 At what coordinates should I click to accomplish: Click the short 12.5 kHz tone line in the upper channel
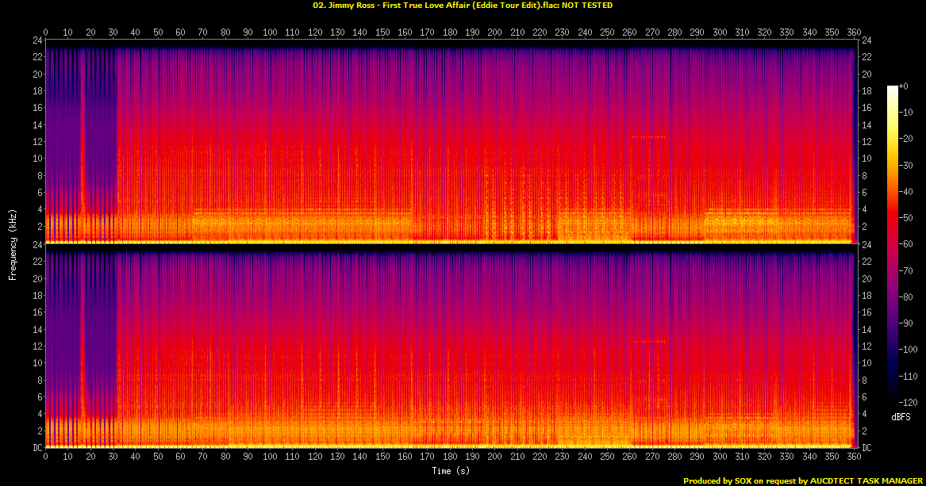point(647,137)
